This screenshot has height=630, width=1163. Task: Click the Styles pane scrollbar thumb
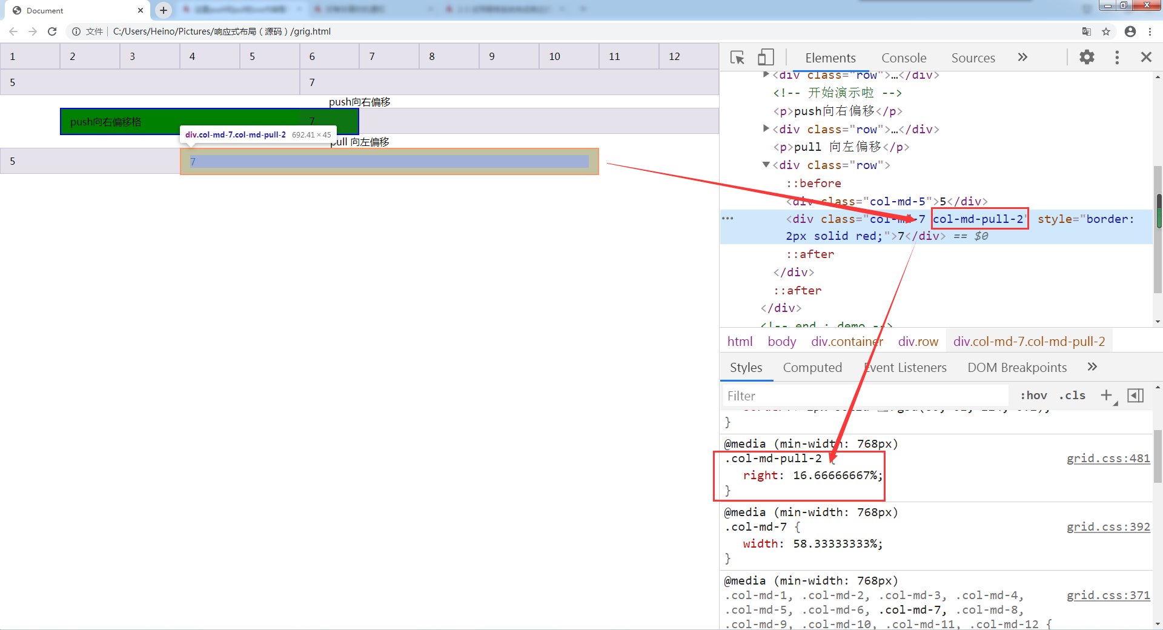coord(1158,456)
